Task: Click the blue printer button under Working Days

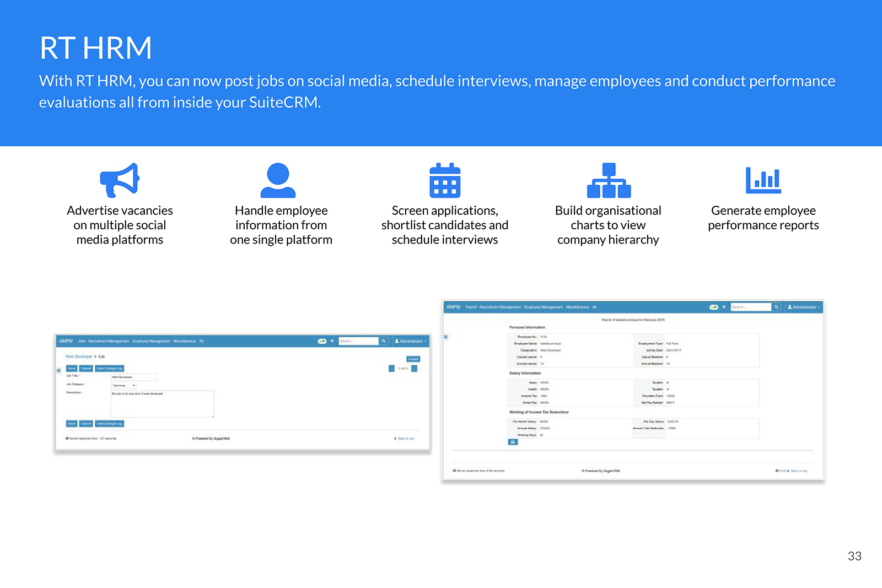Action: coord(513,442)
